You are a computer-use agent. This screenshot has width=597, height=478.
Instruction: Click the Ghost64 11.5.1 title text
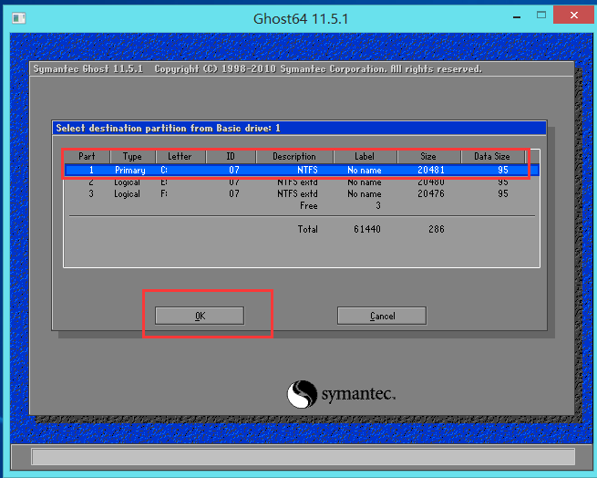tap(301, 18)
